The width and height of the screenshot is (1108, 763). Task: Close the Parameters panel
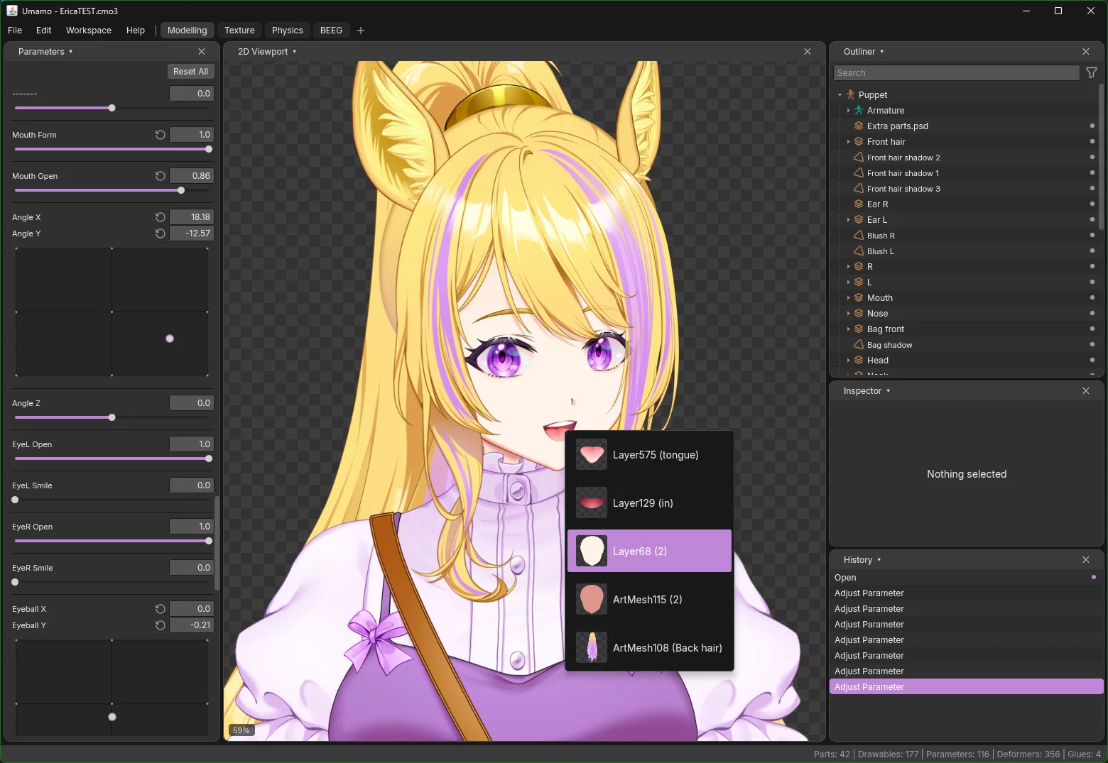(x=202, y=52)
